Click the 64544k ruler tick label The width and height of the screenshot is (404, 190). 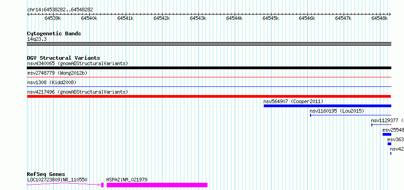[234, 18]
